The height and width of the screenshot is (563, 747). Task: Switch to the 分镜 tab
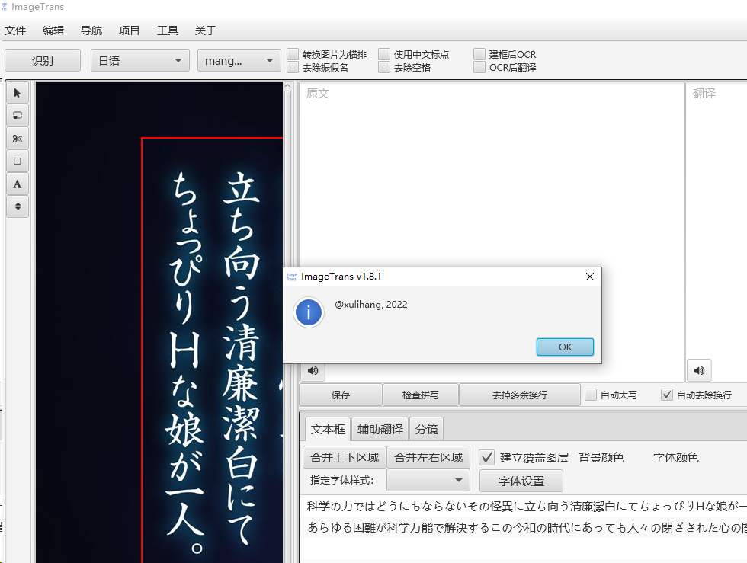[426, 429]
